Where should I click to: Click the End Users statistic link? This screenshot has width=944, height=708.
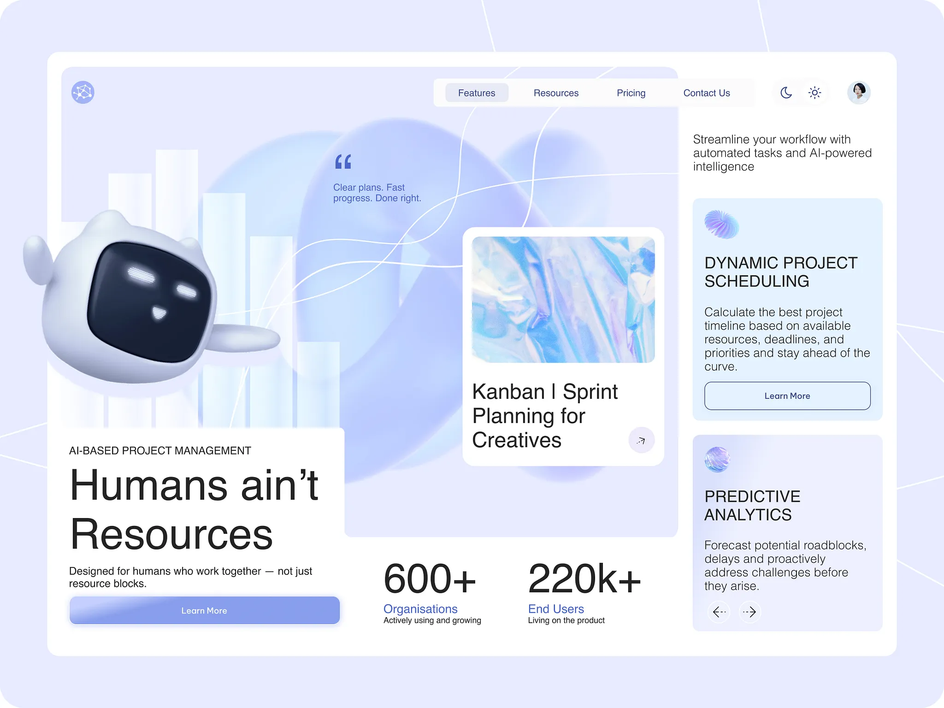(x=555, y=608)
